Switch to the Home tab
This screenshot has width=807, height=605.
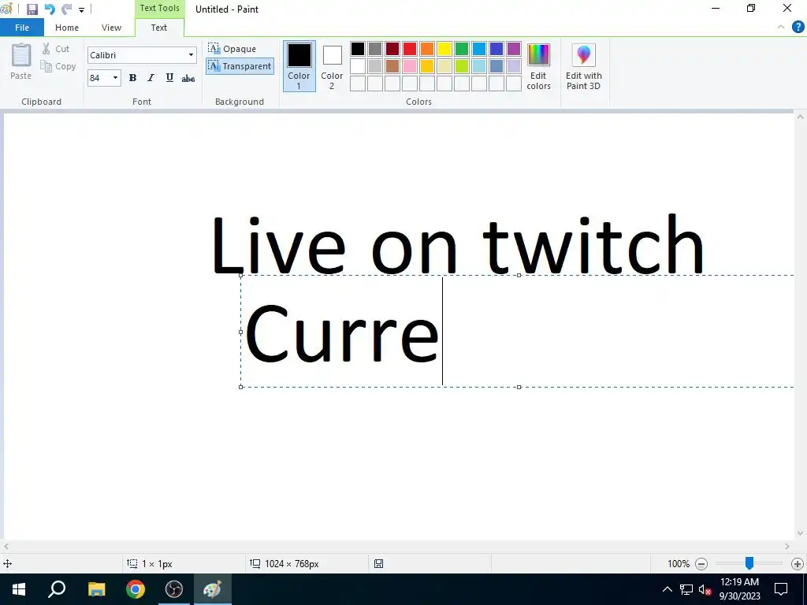[x=67, y=28]
